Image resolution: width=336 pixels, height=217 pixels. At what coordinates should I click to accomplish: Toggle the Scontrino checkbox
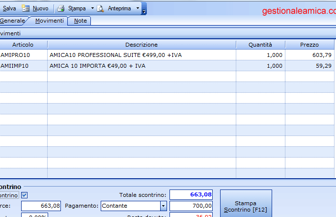[x=25, y=195]
